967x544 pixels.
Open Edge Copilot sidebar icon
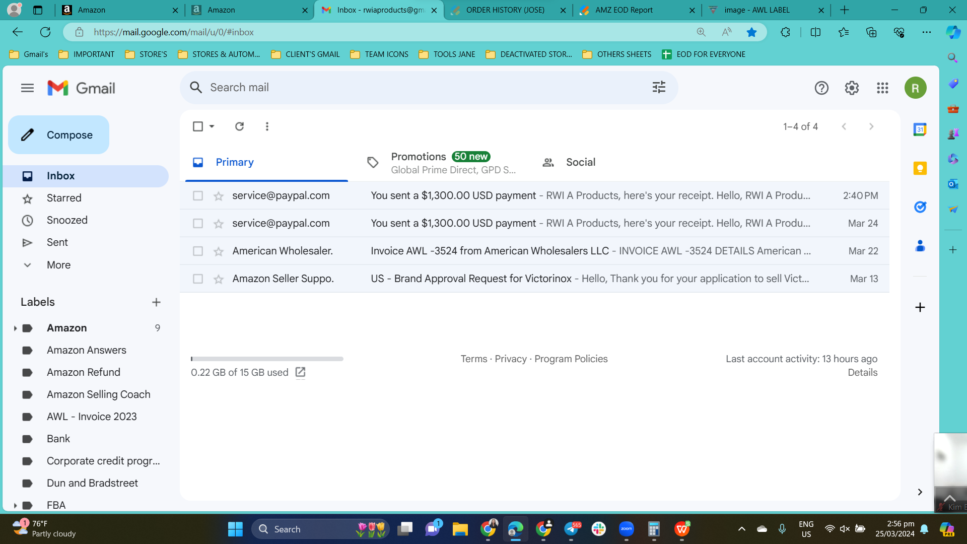tap(953, 32)
